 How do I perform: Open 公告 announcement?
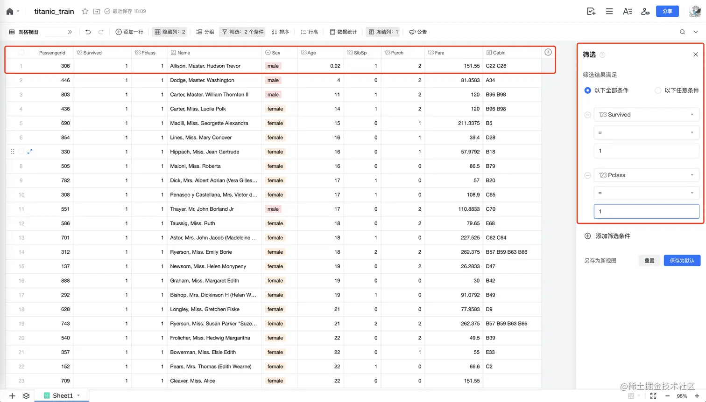coord(418,32)
